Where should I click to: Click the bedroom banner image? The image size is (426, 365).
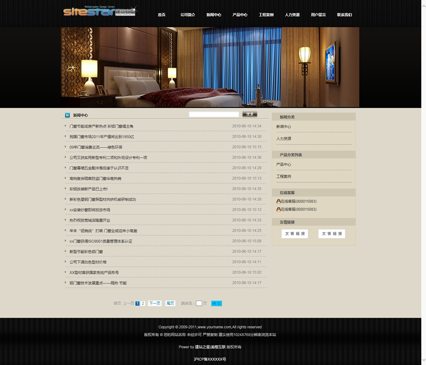210,67
